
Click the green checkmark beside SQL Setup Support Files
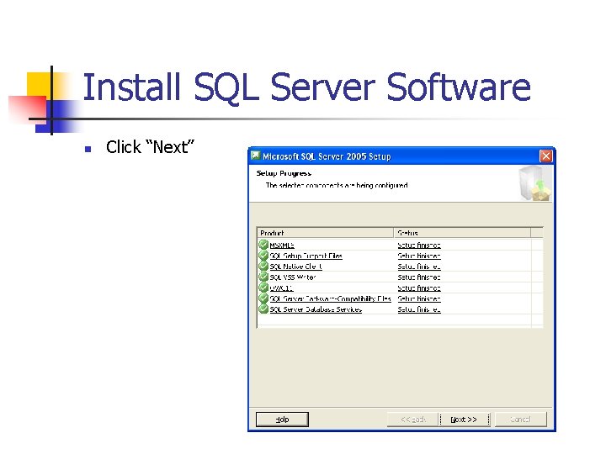pos(263,256)
